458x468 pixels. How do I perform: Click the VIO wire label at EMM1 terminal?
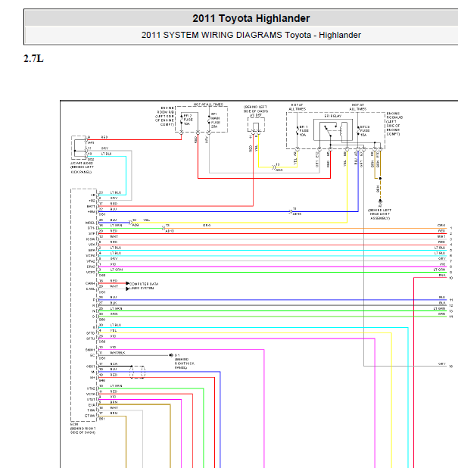(x=113, y=348)
